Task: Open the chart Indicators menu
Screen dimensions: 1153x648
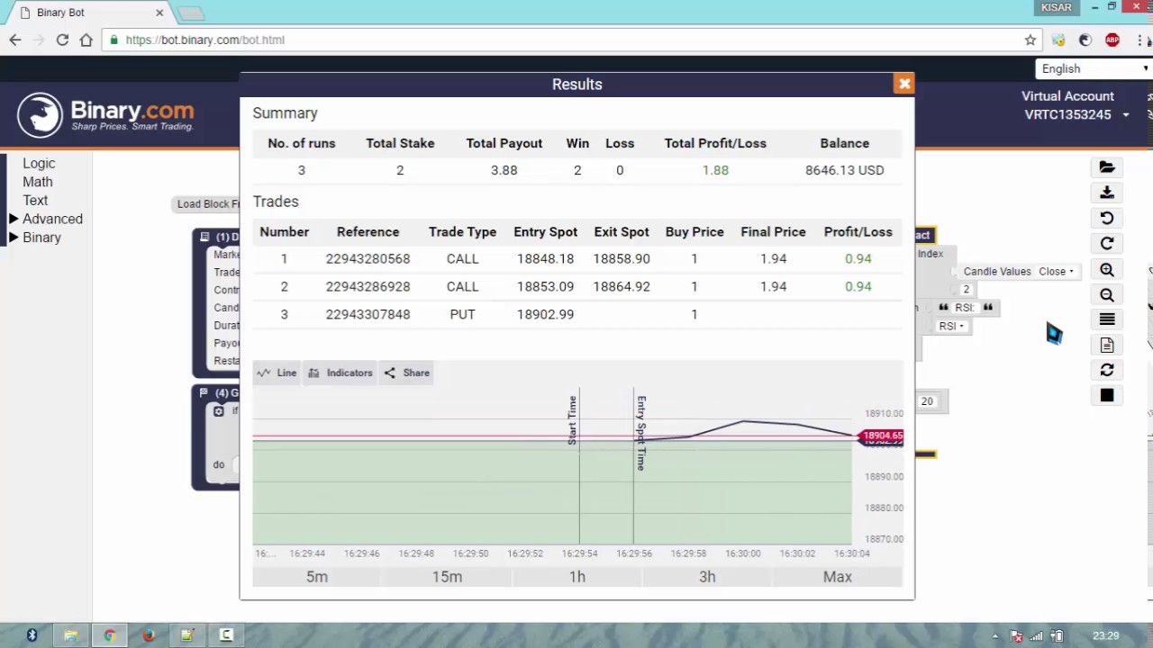Action: 340,373
